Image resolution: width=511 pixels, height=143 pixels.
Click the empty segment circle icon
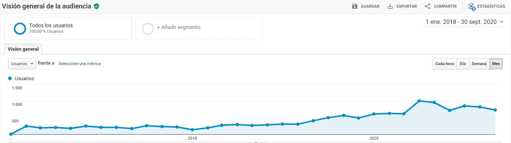148,29
